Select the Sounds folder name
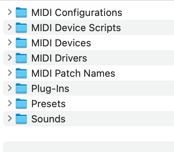 48,119
